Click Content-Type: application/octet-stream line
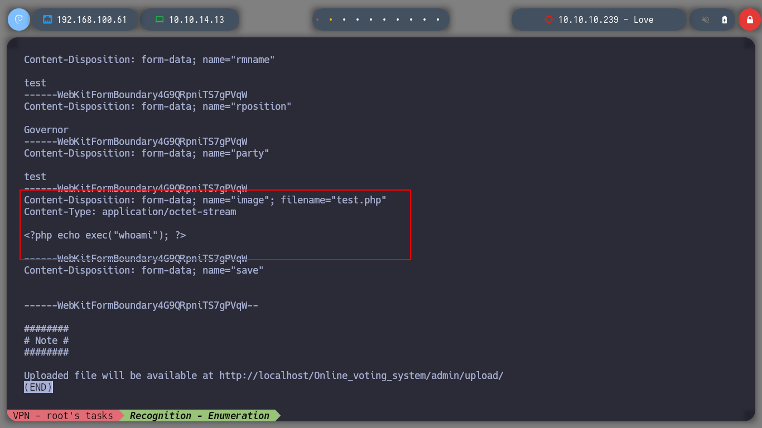Viewport: 762px width, 428px height. point(130,212)
